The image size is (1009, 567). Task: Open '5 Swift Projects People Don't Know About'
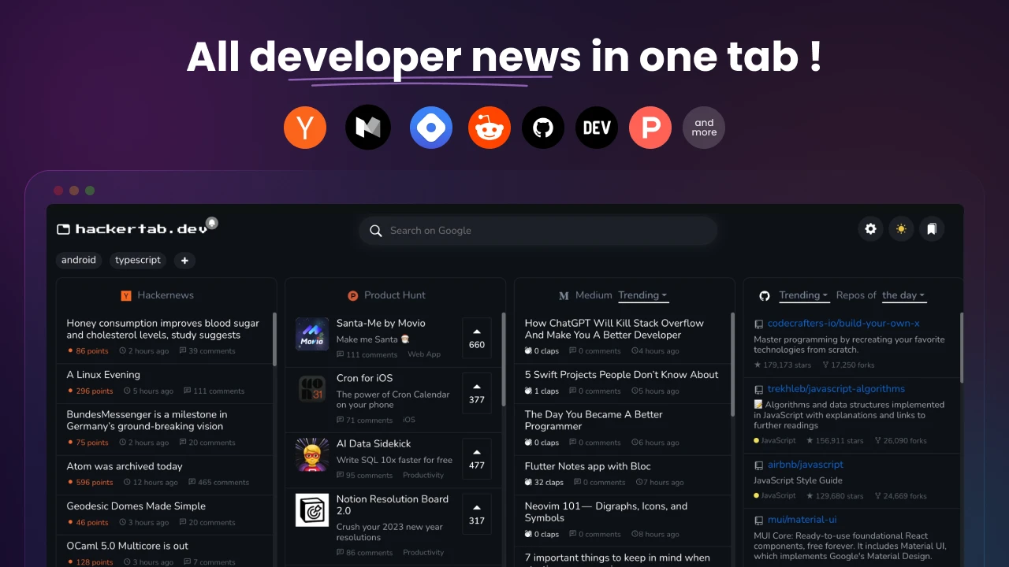click(x=622, y=375)
